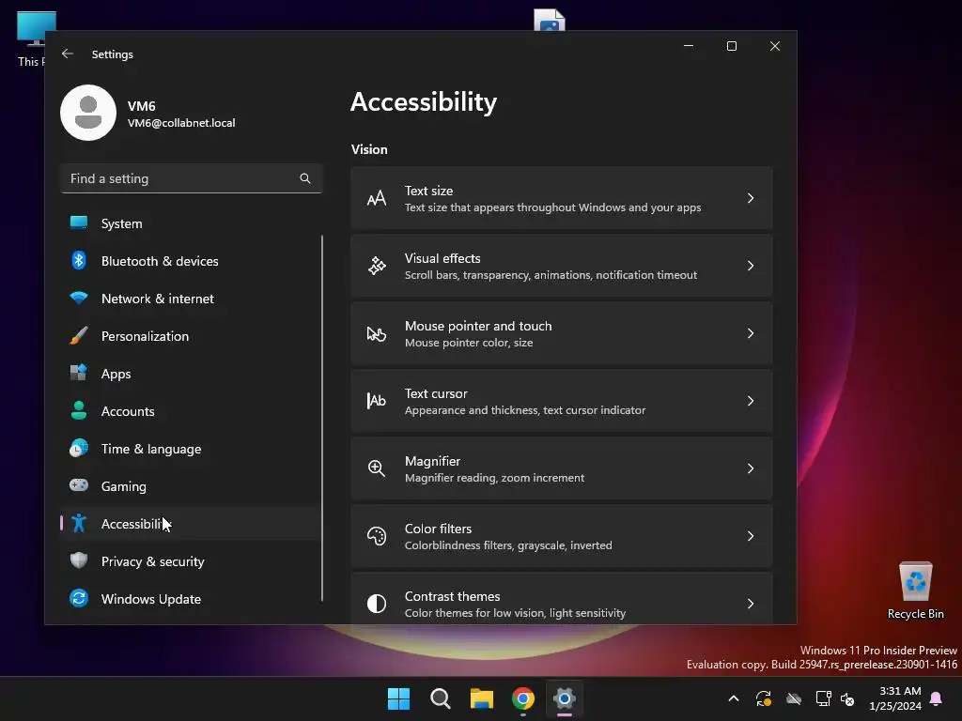Expand Text cursor chevron arrow
The height and width of the screenshot is (721, 962).
point(751,400)
